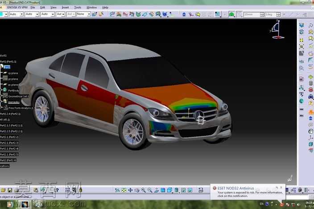This screenshot has width=314, height=209.
Task: Select the highlighted Part1 node
Action: point(7,67)
